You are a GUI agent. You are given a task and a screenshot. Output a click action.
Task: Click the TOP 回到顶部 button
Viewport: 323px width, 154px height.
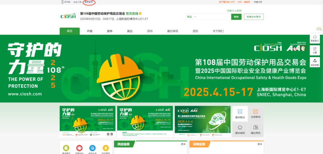315,62
